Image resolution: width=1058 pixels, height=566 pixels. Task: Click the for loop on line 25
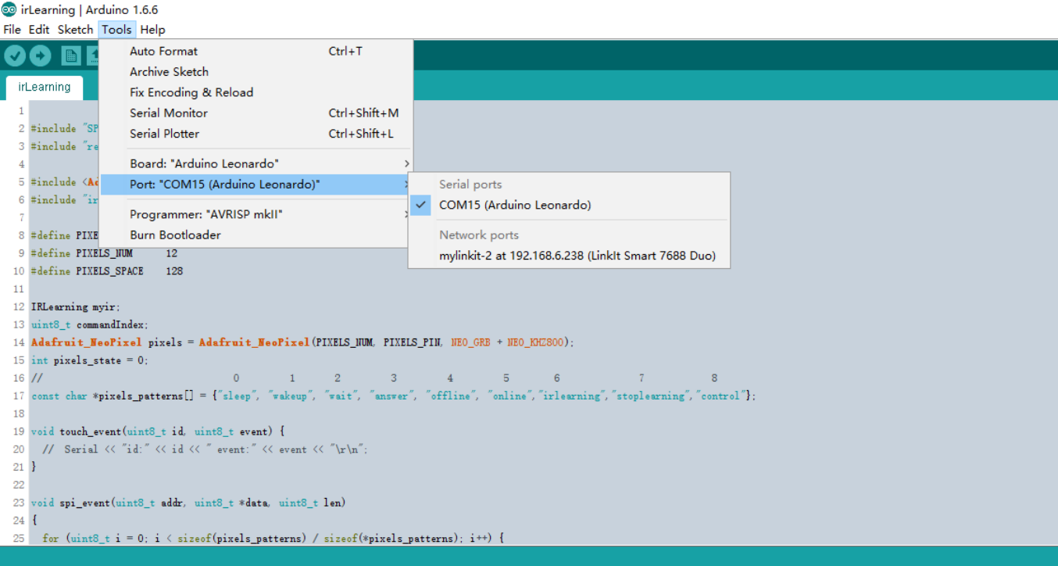pyautogui.click(x=271, y=539)
